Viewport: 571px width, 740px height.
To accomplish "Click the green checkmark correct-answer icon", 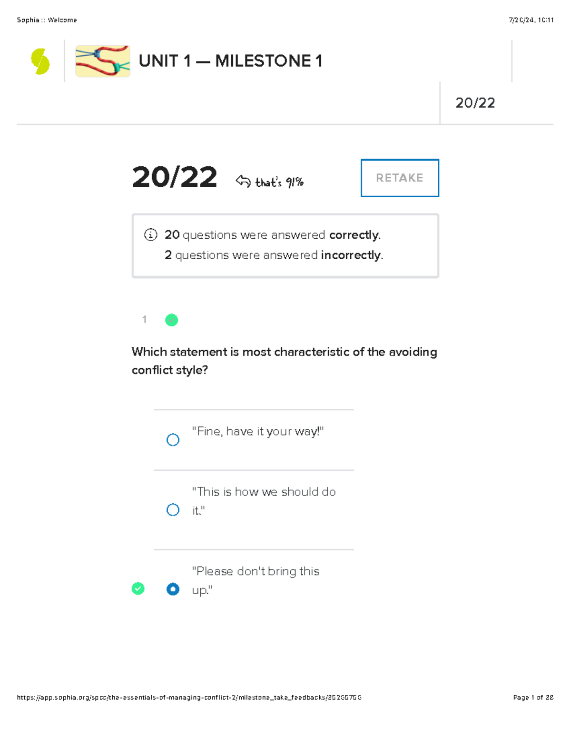I will pos(138,588).
